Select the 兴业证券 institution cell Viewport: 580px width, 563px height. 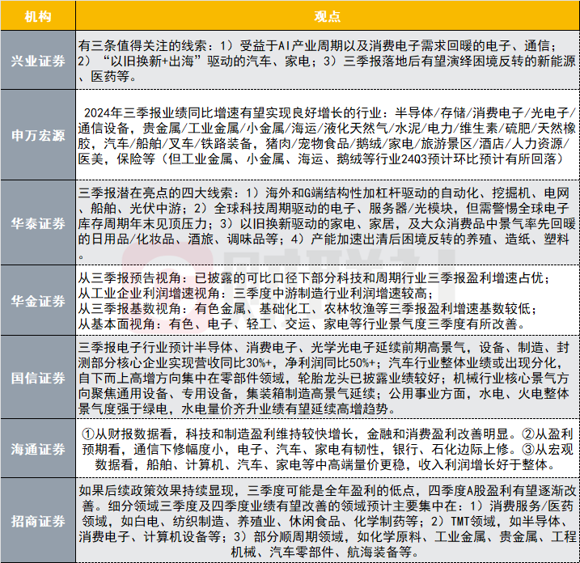(x=38, y=60)
